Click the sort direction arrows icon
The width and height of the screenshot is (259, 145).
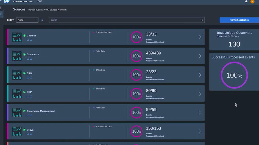click(x=42, y=20)
